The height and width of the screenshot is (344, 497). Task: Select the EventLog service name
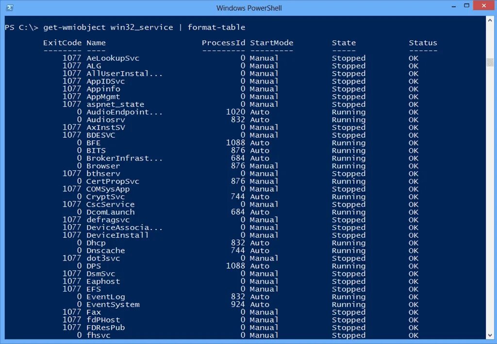105,297
